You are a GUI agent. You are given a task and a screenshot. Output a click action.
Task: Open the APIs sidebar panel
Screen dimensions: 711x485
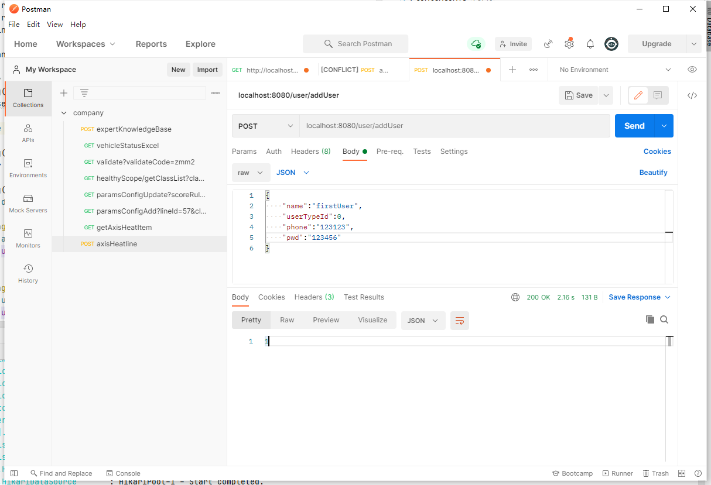click(28, 133)
